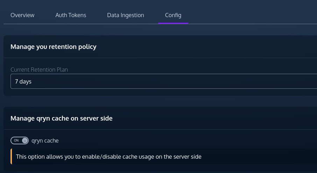Click the 7 days retention value
The height and width of the screenshot is (173, 317).
[23, 81]
